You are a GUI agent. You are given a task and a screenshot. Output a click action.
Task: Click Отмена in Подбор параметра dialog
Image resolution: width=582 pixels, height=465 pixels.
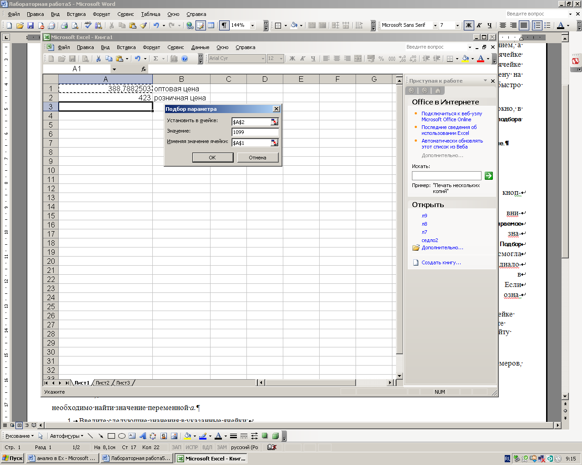[x=257, y=158]
